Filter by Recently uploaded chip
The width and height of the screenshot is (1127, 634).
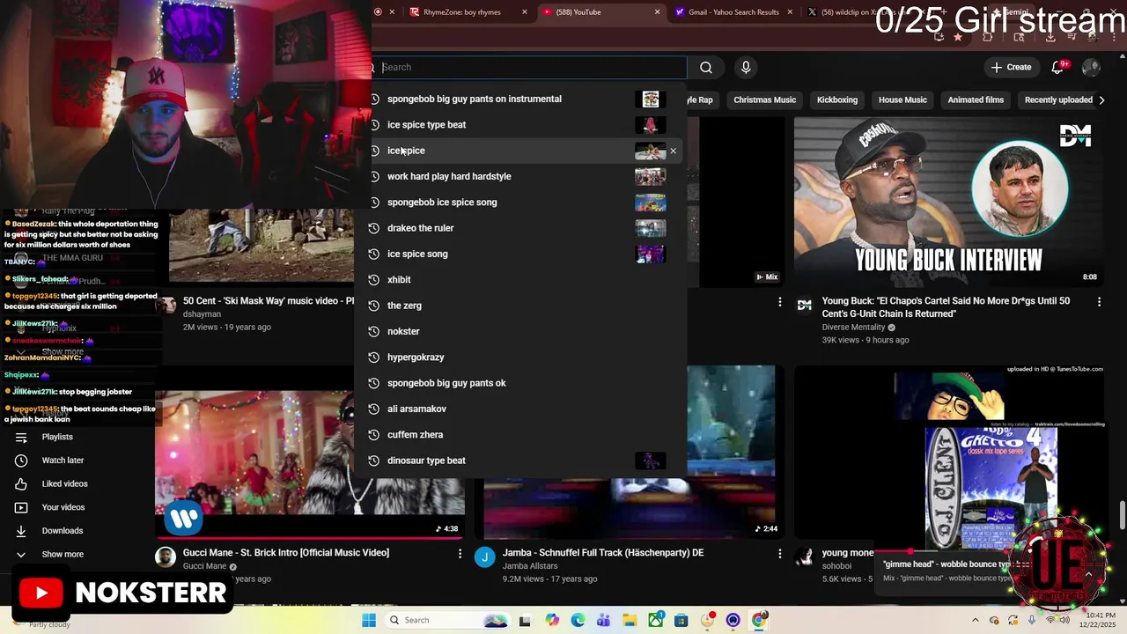click(1058, 100)
